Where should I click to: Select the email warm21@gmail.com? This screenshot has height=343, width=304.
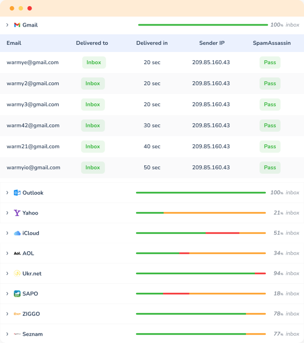click(33, 147)
